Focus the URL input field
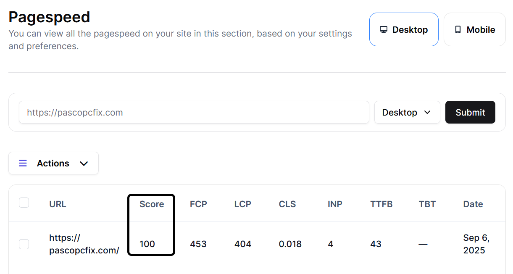 (x=194, y=112)
